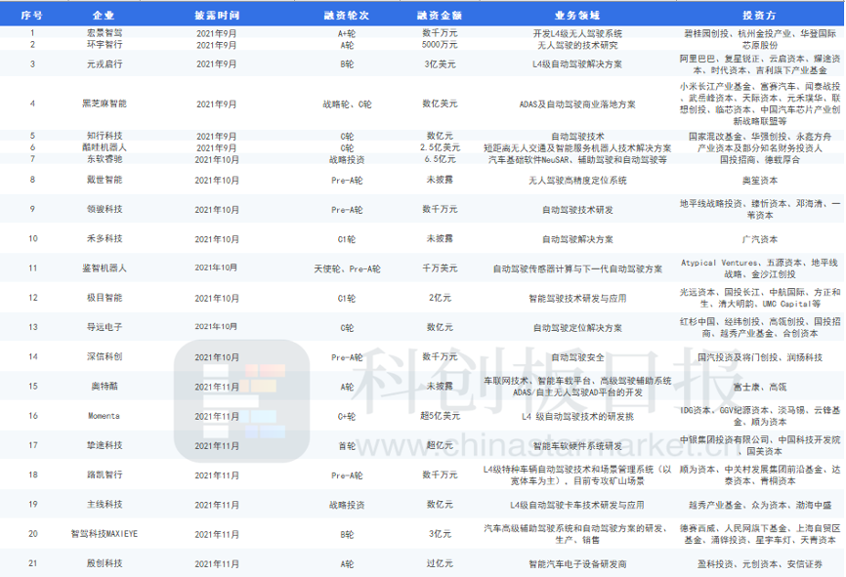Select company cell Momenta

[105, 416]
